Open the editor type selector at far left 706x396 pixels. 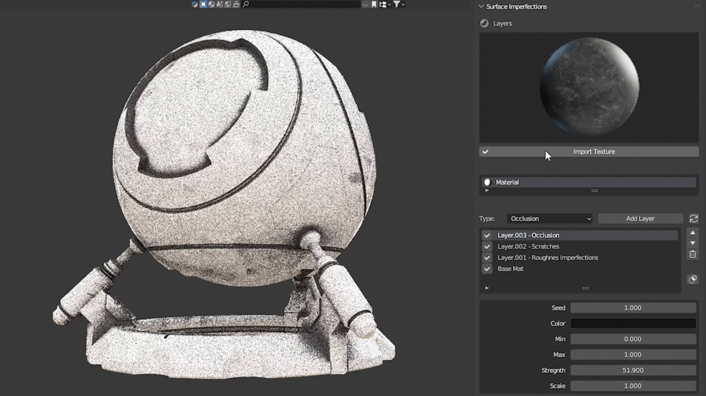(194, 4)
